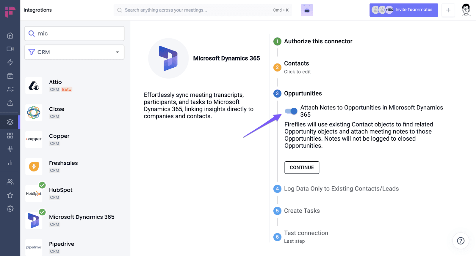476x256 pixels.
Task: Open the CRM category filter dropdown
Action: coord(74,52)
